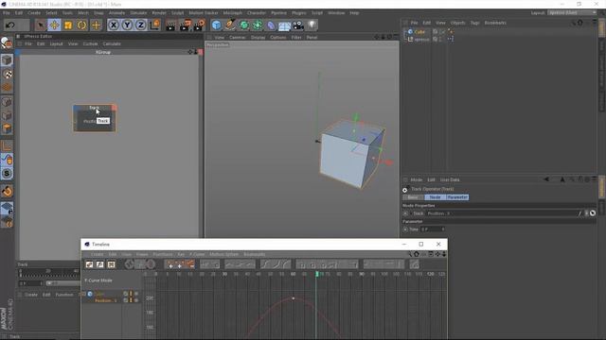Click the Enable Snap S icon
Viewport: 606px width, 340px height.
7,174
